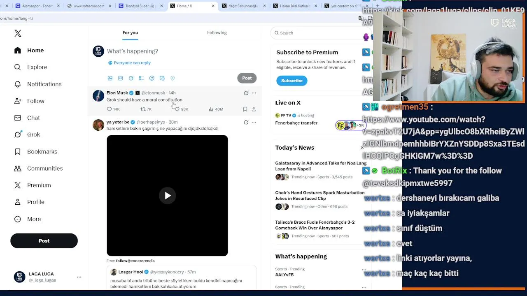The width and height of the screenshot is (527, 296).
Task: Switch to the Following tab
Action: point(217,32)
